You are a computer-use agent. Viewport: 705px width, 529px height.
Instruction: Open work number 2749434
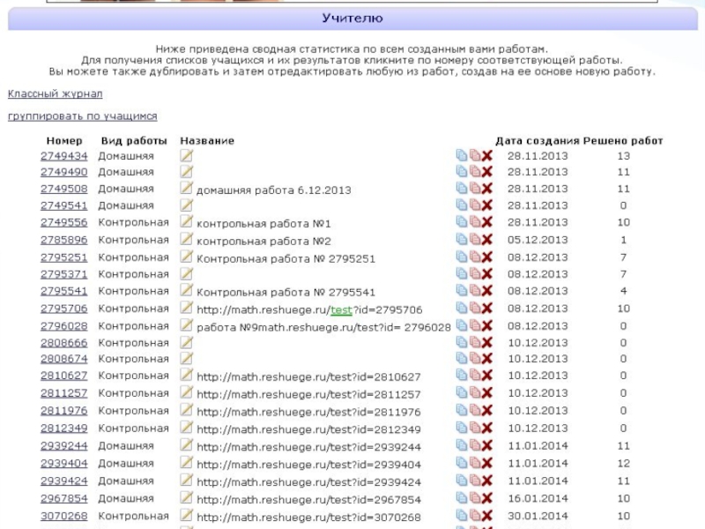pos(63,156)
